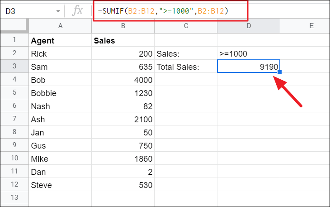Select the cell with Bob's sales 4000
Viewport: 330px width, 207px height.
123,80
